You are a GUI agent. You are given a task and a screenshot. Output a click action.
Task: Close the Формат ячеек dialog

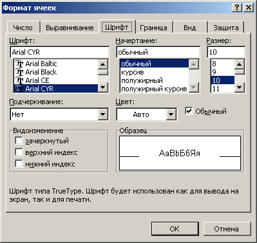pos(249,8)
